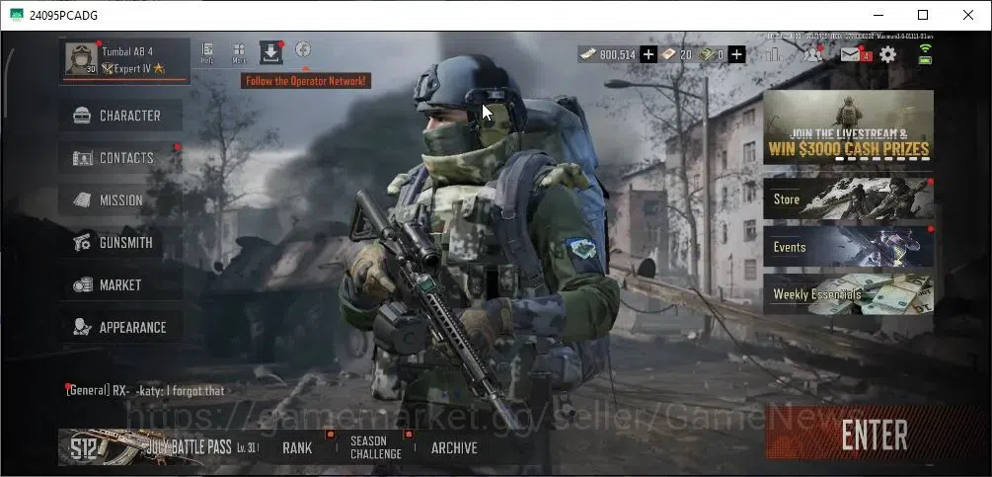Open the GUNSMITH menu
The height and width of the screenshot is (477, 992).
pyautogui.click(x=120, y=242)
